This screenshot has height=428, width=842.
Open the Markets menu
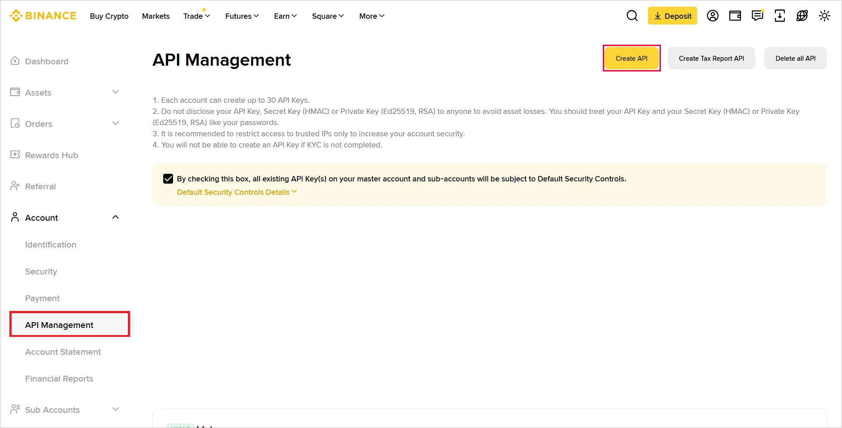click(156, 16)
